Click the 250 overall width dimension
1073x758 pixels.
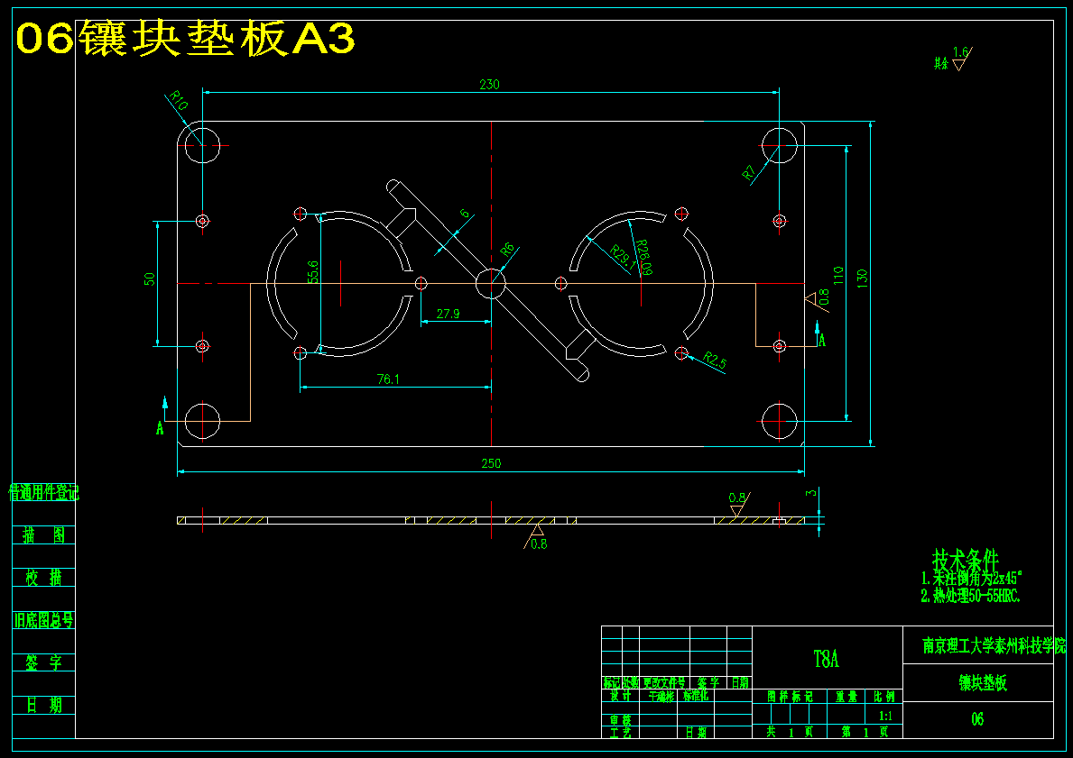pos(491,463)
